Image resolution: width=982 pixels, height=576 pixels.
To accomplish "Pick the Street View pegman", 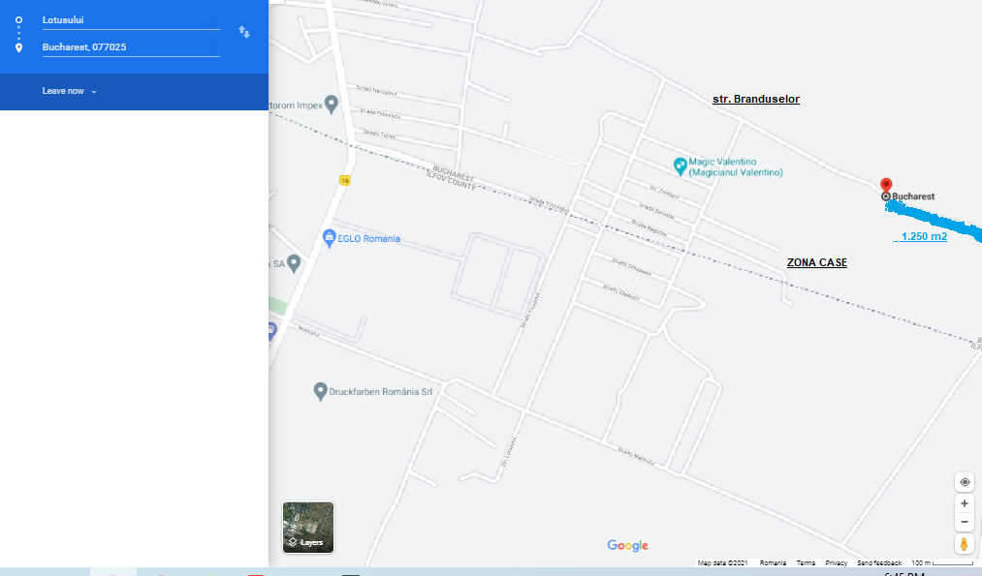I will [x=965, y=545].
